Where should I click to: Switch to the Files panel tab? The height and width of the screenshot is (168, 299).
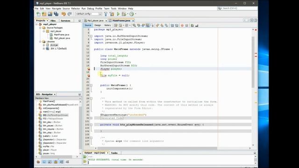pyautogui.click(x=53, y=21)
